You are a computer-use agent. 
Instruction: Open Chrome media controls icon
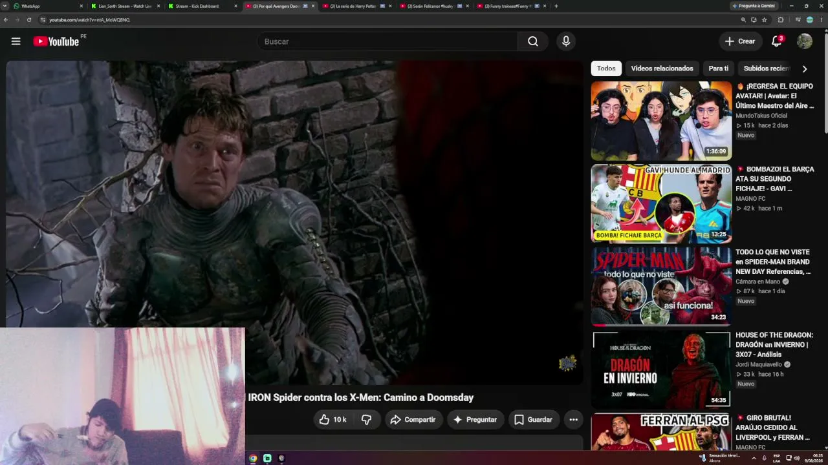pyautogui.click(x=800, y=20)
